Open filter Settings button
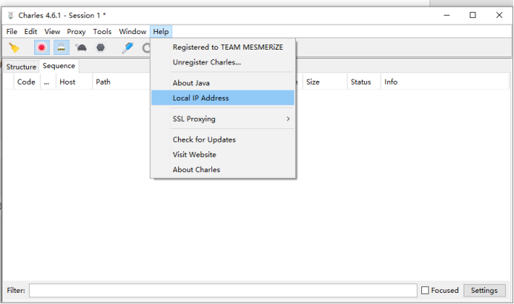 (484, 291)
